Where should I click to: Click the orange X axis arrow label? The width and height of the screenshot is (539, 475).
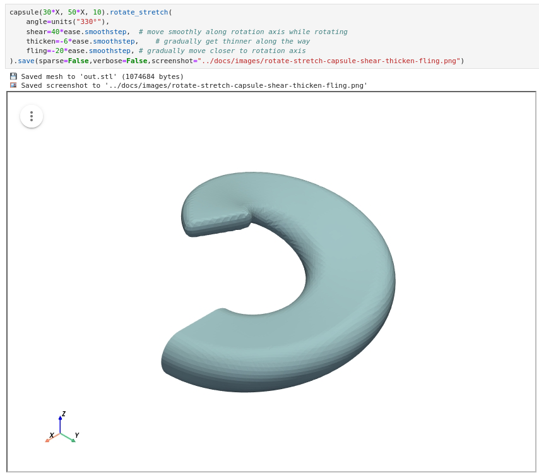coord(52,435)
